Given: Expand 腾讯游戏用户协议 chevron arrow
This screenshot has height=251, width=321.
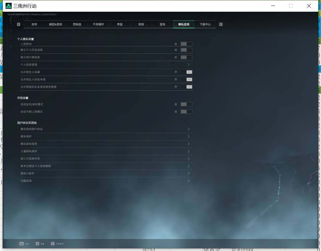Looking at the screenshot, I should pyautogui.click(x=189, y=129).
